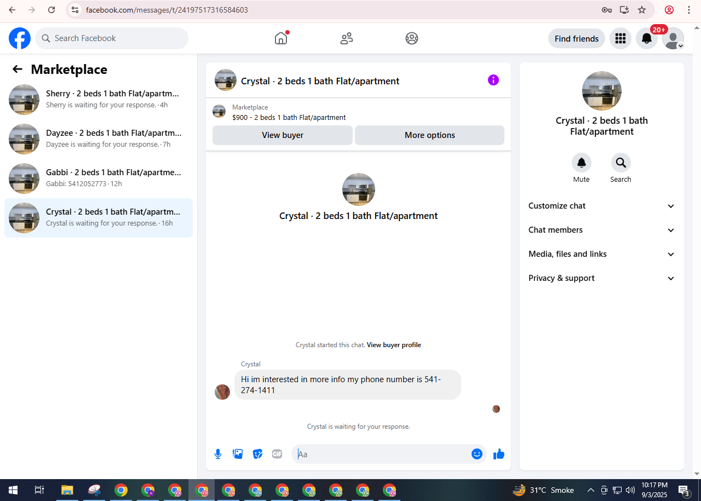This screenshot has width=701, height=501.
Task: Record a voice clip microphone icon
Action: point(218,454)
